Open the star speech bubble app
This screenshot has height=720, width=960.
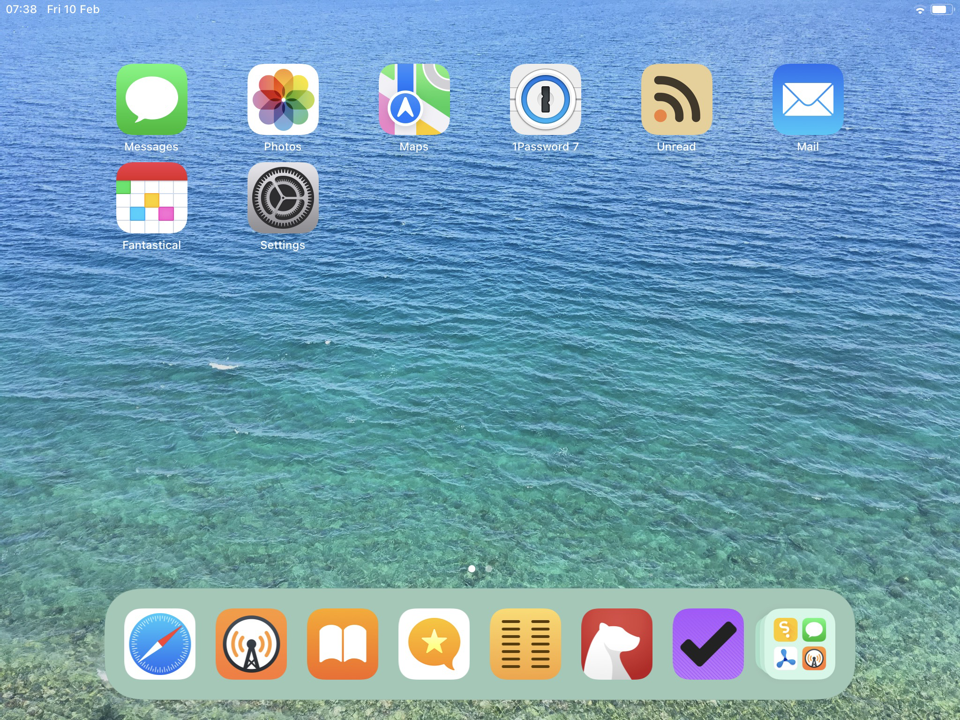[434, 644]
